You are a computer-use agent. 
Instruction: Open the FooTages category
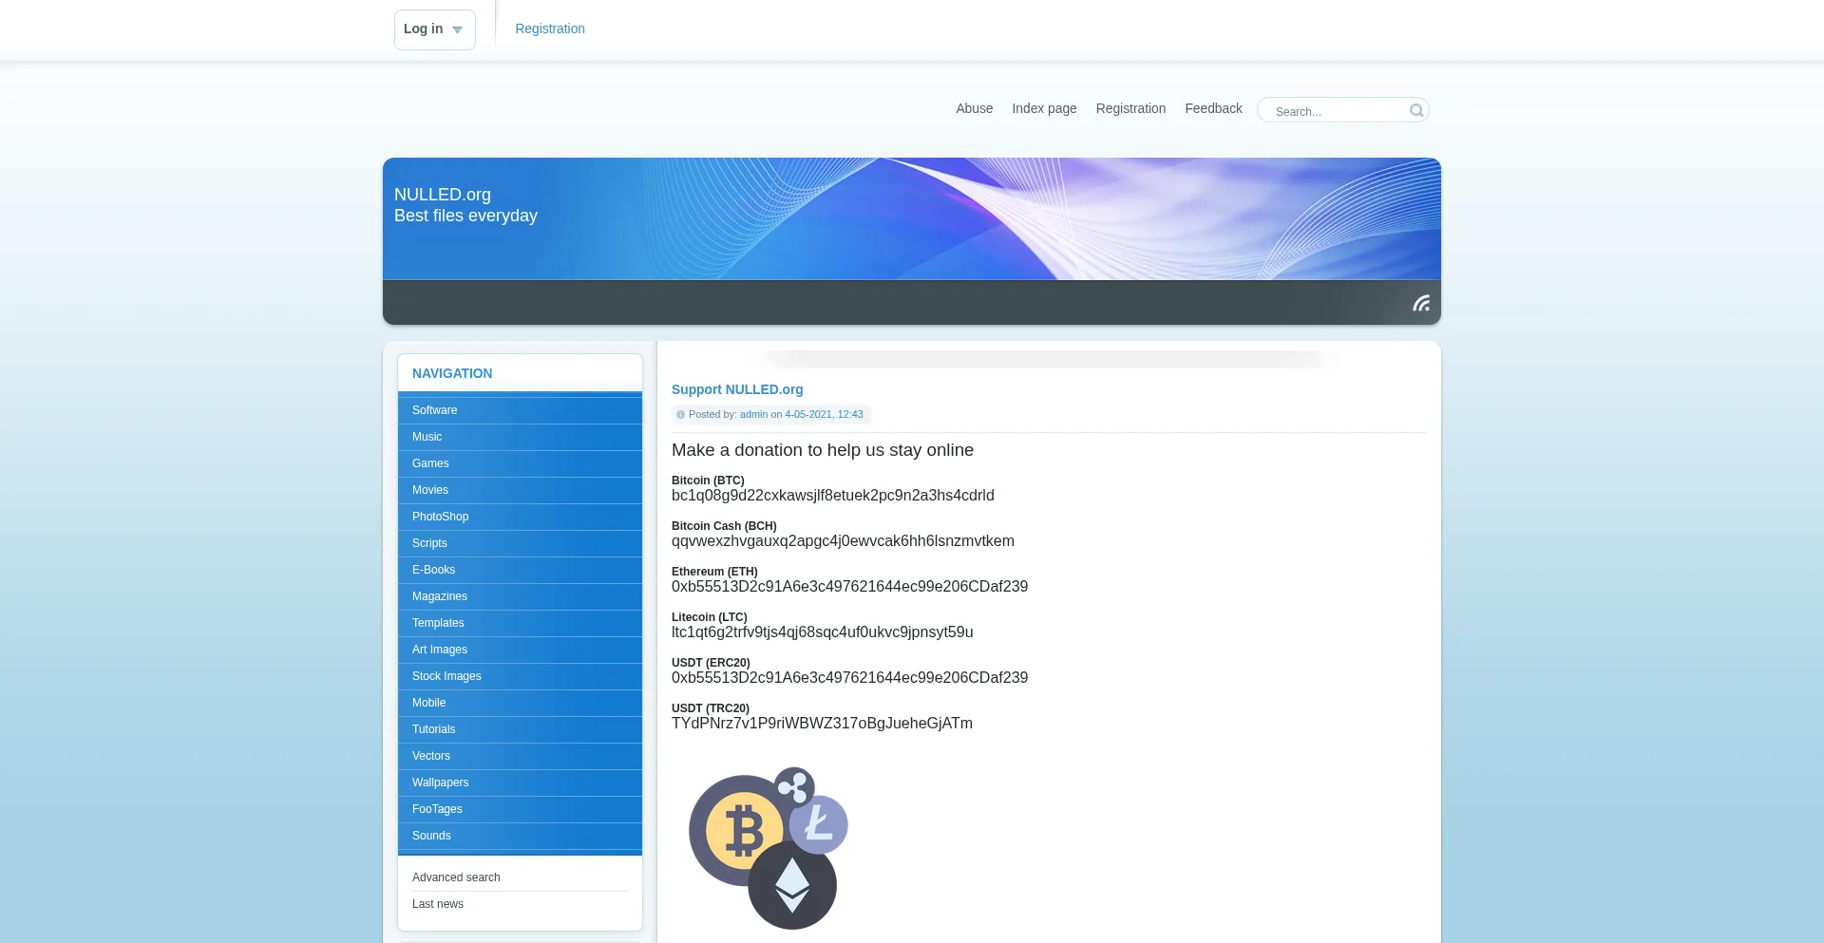click(520, 809)
